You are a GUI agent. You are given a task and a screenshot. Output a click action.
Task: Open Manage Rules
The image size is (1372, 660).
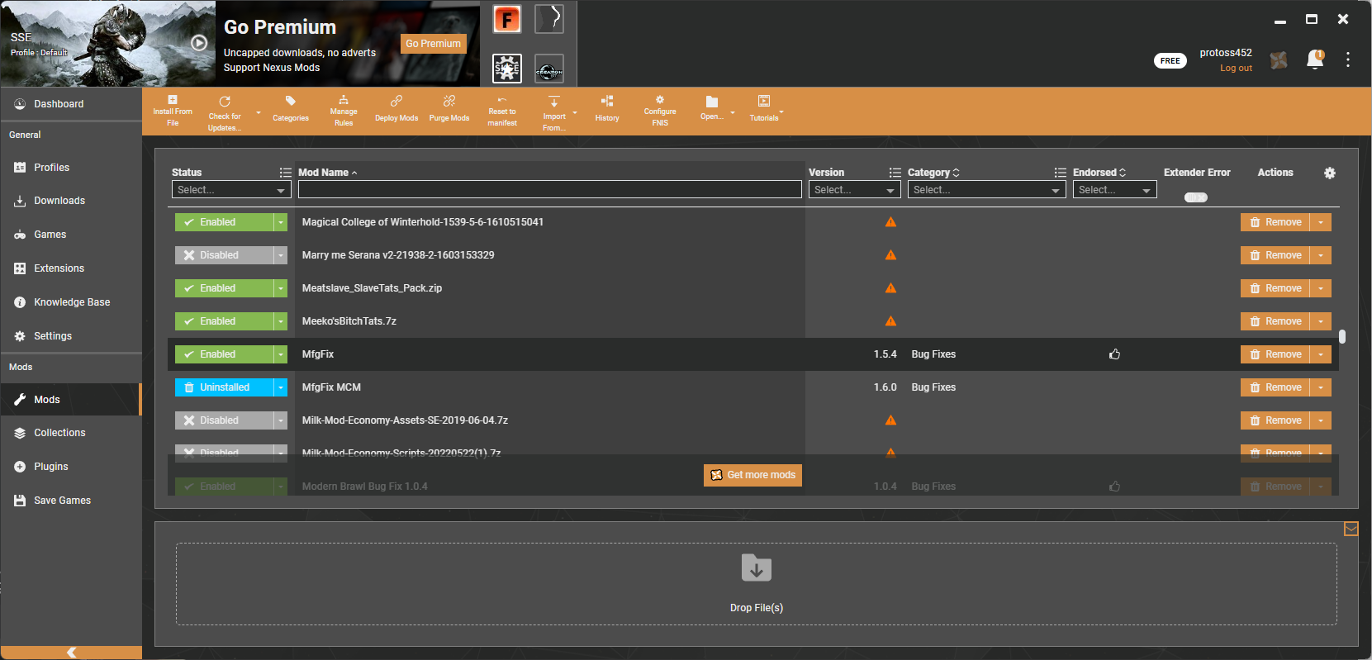(x=344, y=111)
